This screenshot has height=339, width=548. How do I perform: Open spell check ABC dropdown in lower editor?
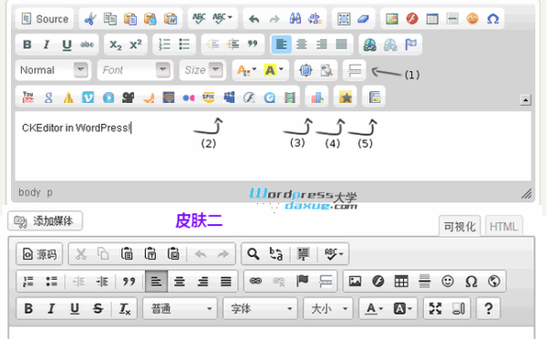pyautogui.click(x=334, y=254)
